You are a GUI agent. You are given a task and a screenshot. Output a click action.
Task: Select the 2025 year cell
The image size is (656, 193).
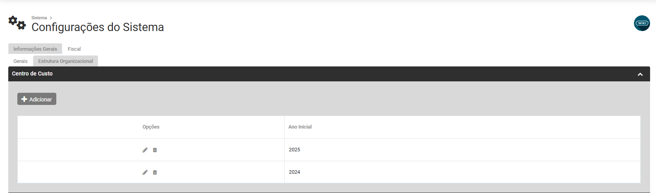point(295,150)
